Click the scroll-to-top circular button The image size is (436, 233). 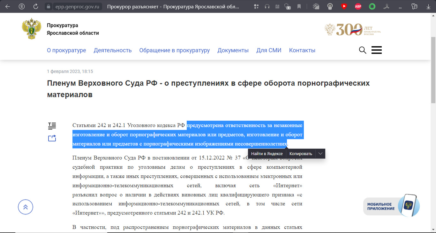26,207
